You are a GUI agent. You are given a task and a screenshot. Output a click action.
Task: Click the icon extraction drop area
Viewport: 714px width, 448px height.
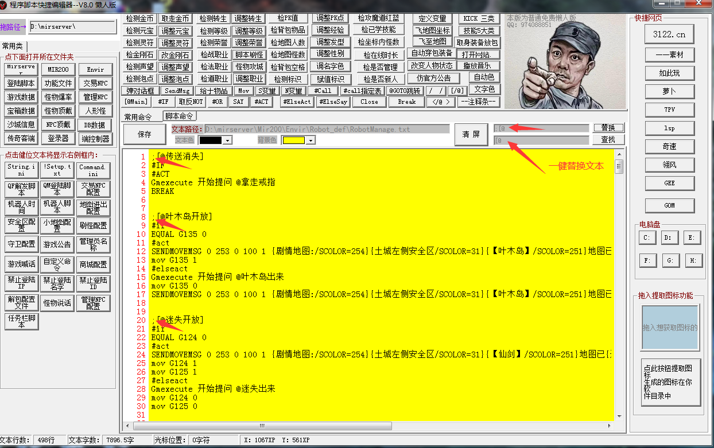pyautogui.click(x=670, y=327)
